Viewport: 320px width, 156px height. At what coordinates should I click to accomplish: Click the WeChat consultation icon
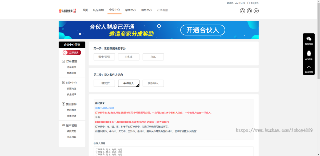(x=309, y=39)
